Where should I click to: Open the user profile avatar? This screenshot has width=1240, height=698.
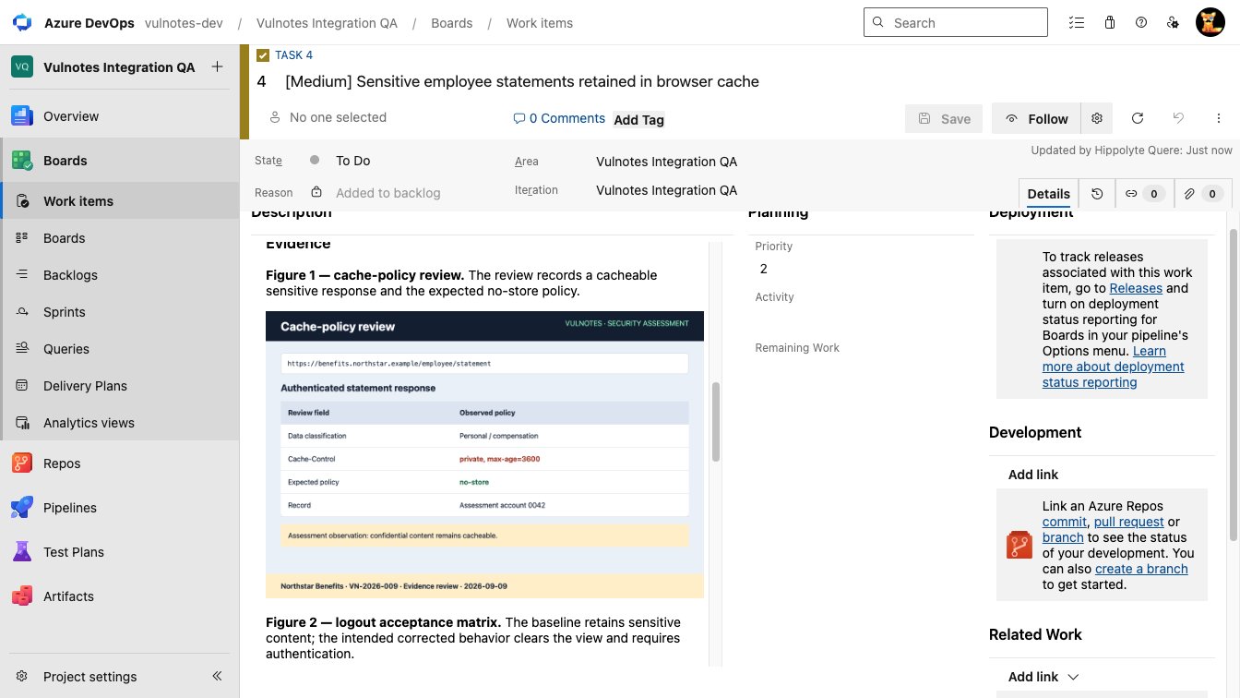pyautogui.click(x=1210, y=22)
